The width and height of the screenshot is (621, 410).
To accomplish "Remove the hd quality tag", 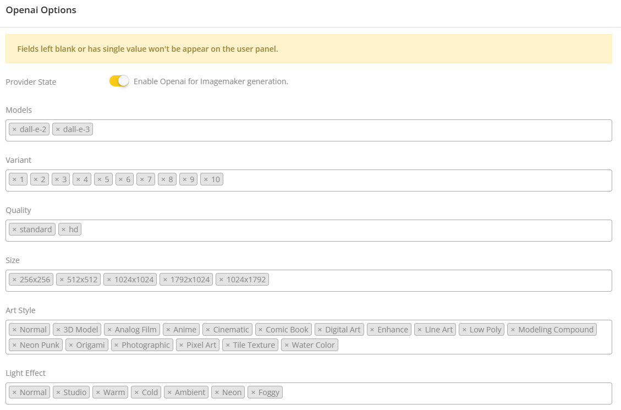I will (x=63, y=229).
